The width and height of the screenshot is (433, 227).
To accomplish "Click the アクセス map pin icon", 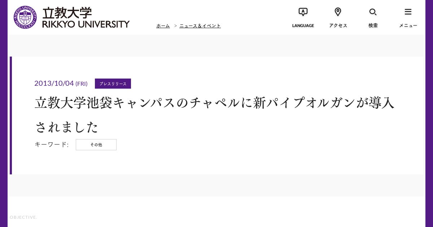I will click(x=338, y=12).
